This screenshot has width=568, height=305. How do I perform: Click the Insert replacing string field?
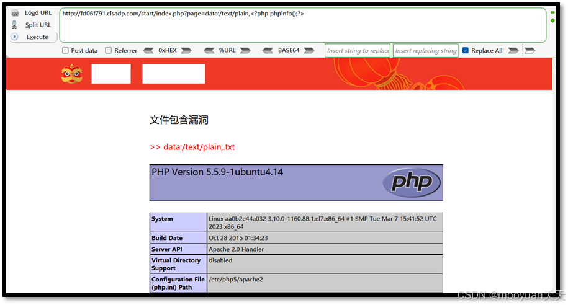(x=426, y=51)
